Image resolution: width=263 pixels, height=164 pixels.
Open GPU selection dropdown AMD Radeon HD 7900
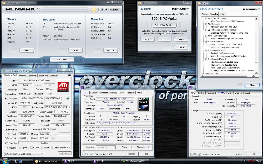click(x=24, y=154)
